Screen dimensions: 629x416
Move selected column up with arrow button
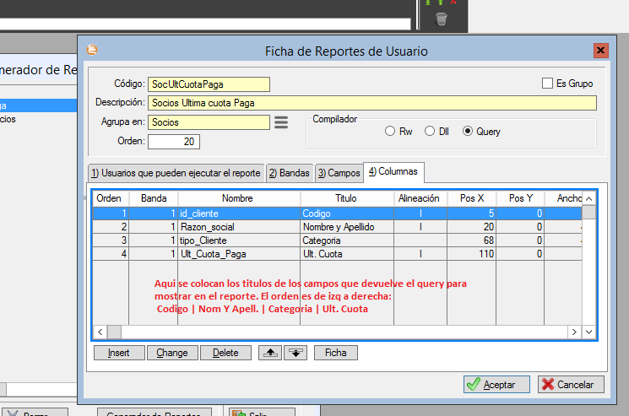pyautogui.click(x=272, y=353)
